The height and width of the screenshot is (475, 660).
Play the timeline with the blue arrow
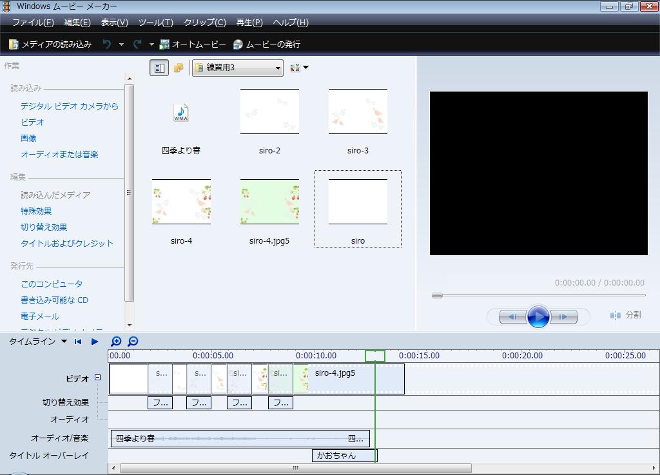[x=95, y=342]
